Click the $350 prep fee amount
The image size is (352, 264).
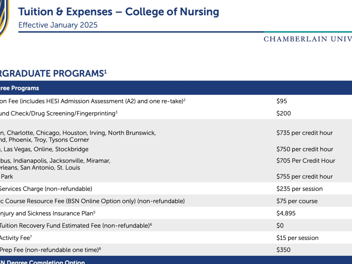click(283, 250)
